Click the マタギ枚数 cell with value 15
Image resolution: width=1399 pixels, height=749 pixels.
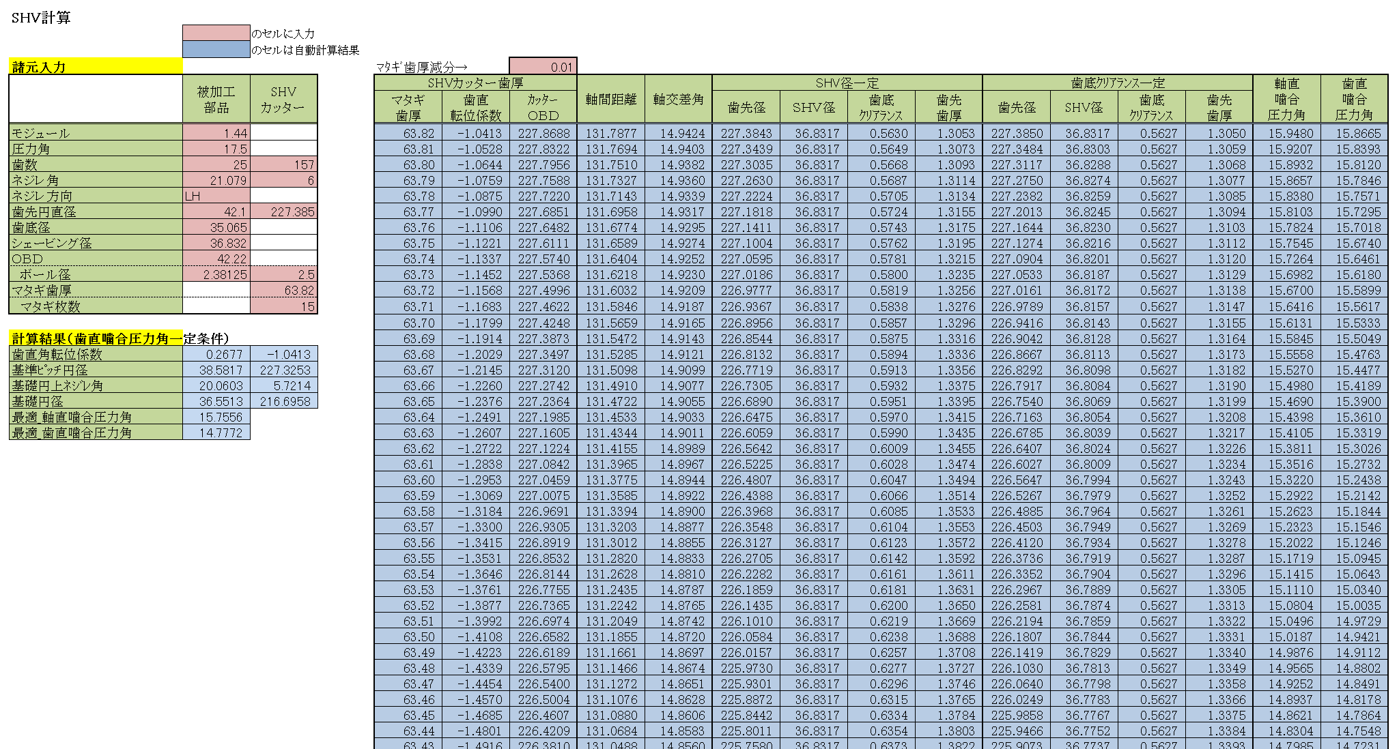(283, 306)
